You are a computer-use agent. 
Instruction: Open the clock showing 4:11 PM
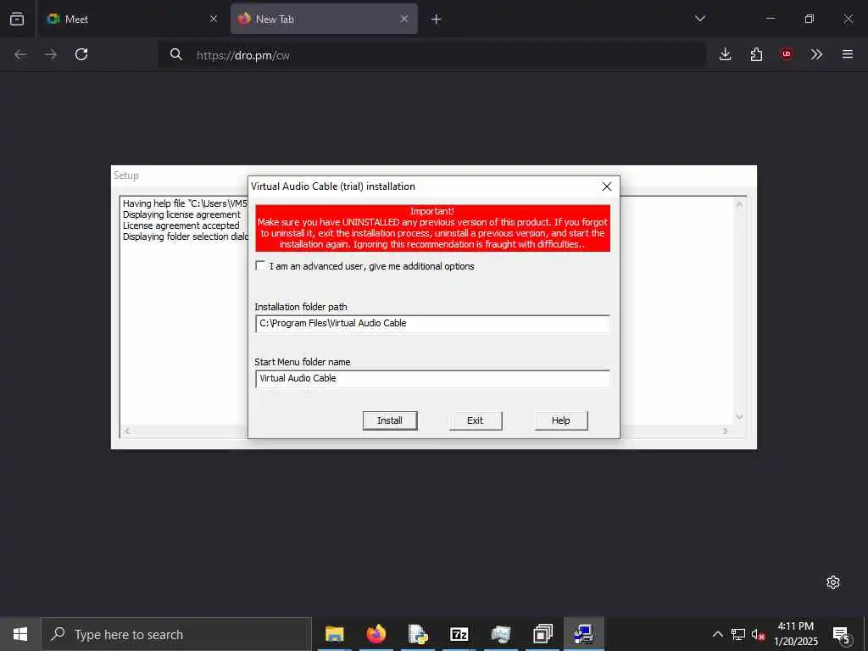[x=795, y=634]
